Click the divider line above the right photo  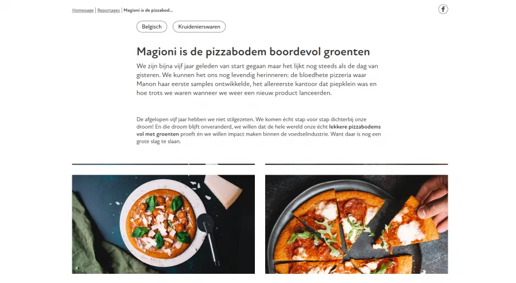(x=356, y=164)
